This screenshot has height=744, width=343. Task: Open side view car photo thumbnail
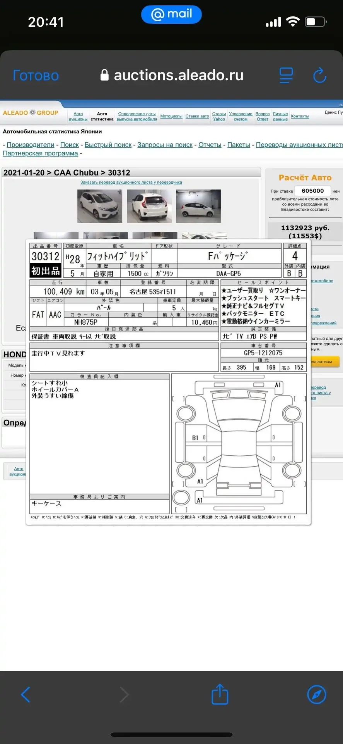[198, 206]
